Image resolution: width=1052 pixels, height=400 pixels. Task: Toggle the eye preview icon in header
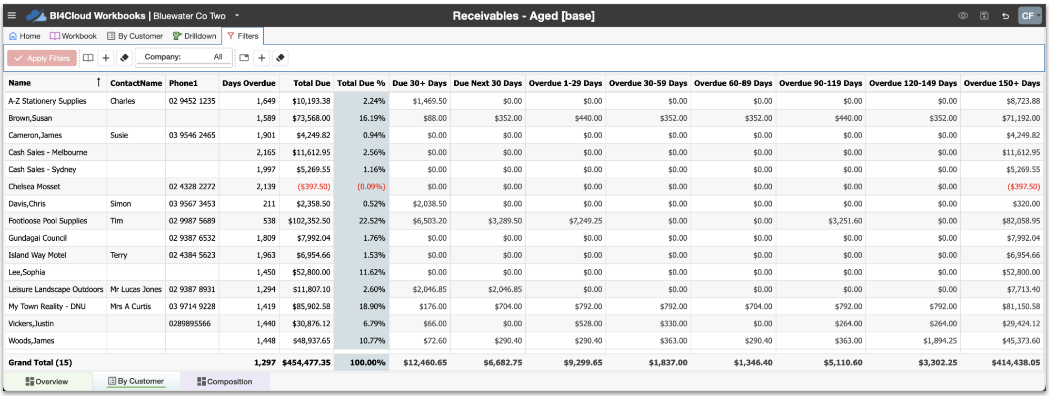click(x=963, y=15)
